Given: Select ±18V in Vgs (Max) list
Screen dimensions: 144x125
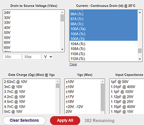Looking at the screenshot, I should [83, 102].
